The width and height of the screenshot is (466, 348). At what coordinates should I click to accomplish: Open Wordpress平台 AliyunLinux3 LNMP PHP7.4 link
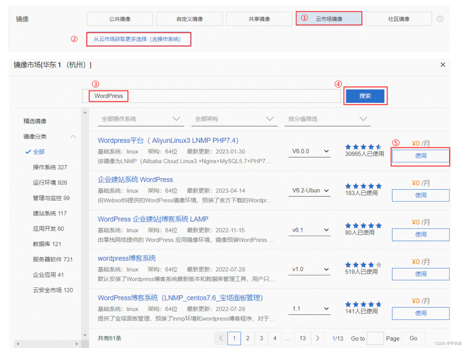(x=168, y=140)
